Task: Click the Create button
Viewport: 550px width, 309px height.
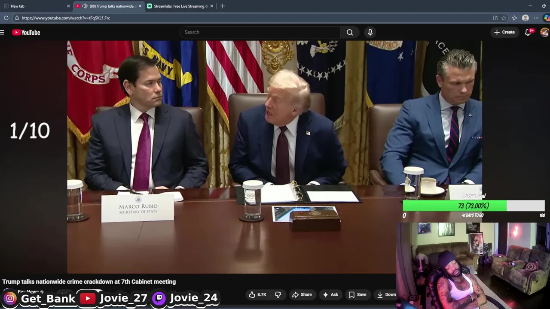Action: coord(504,32)
